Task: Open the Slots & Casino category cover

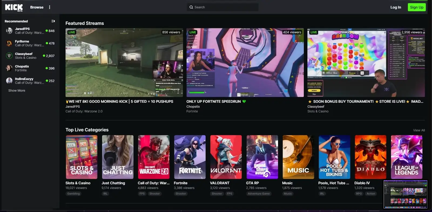Action: (82, 157)
